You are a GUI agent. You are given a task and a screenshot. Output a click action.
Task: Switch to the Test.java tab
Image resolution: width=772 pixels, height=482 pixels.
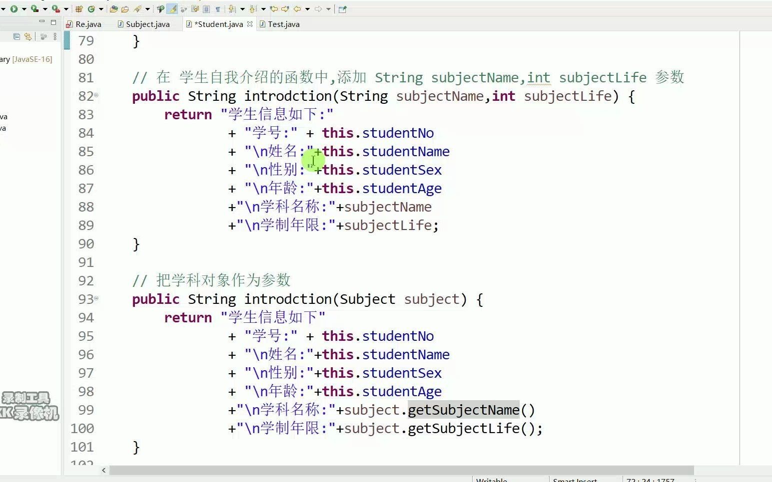coord(280,24)
